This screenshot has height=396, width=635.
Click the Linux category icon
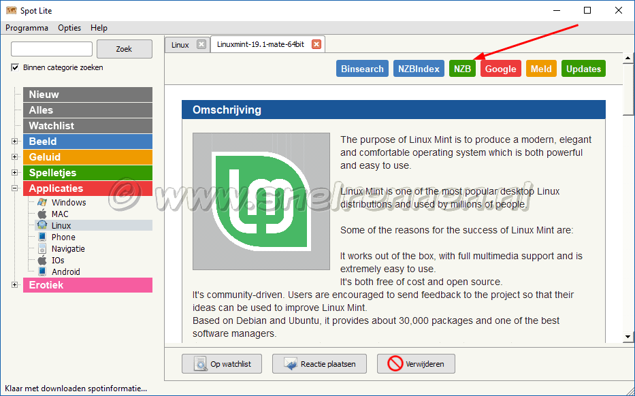pos(42,225)
